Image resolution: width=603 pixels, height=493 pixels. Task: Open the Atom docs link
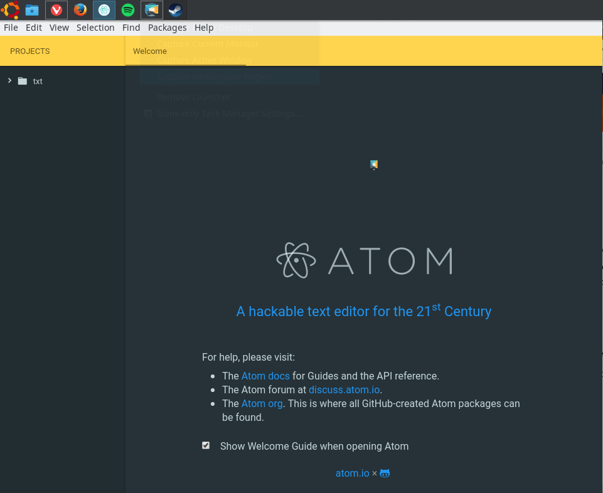(265, 376)
